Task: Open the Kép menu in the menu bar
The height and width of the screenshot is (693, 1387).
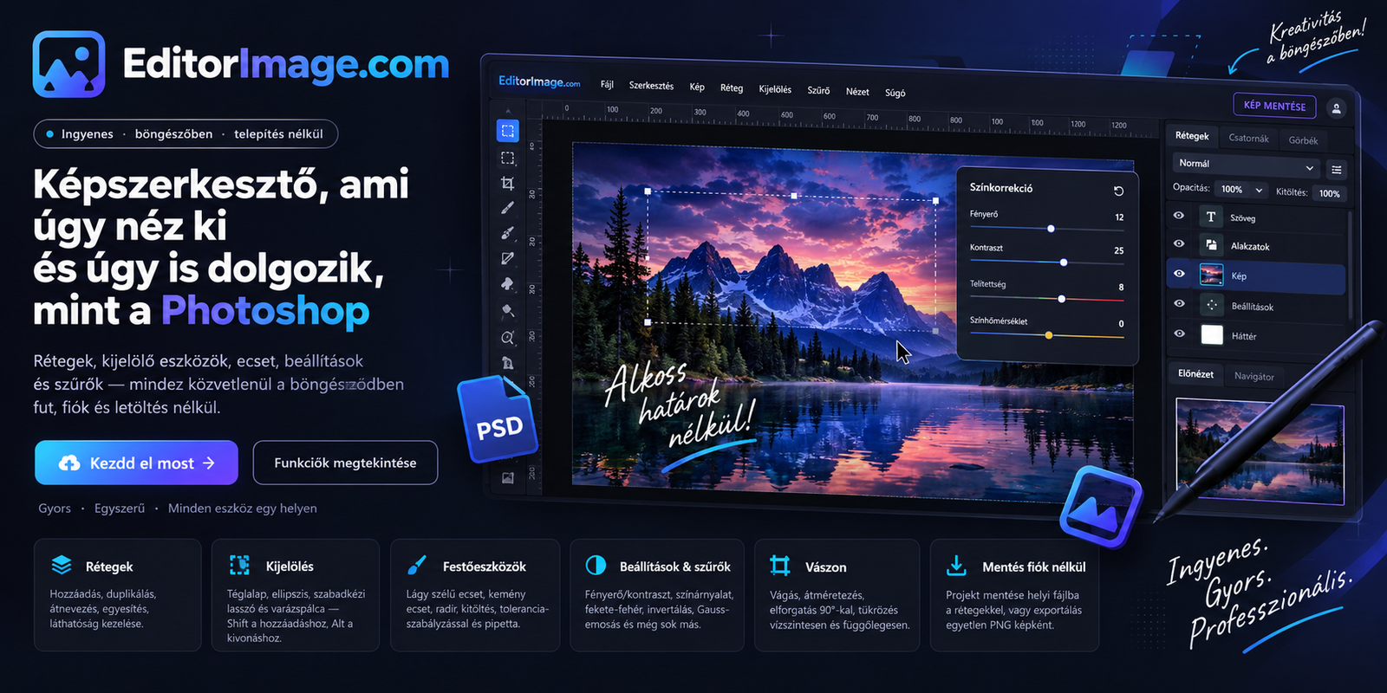Action: (697, 87)
